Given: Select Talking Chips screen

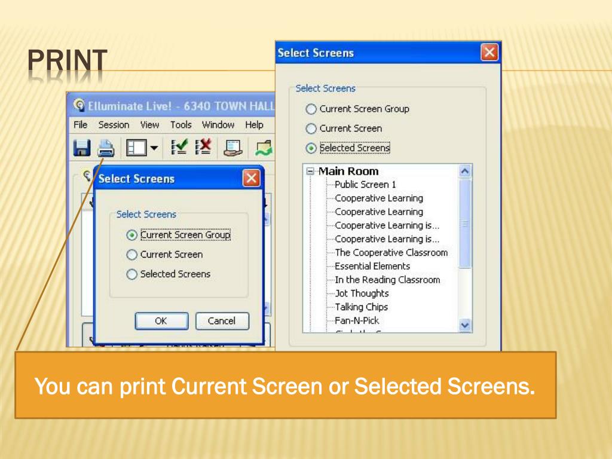Looking at the screenshot, I should point(361,307).
